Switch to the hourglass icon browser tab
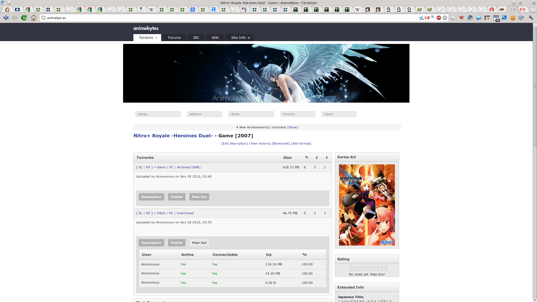 click(141, 10)
